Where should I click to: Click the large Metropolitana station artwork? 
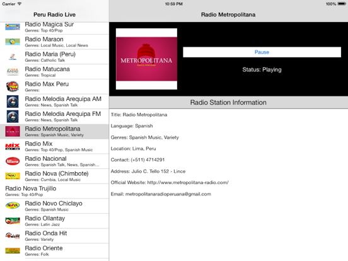[146, 59]
